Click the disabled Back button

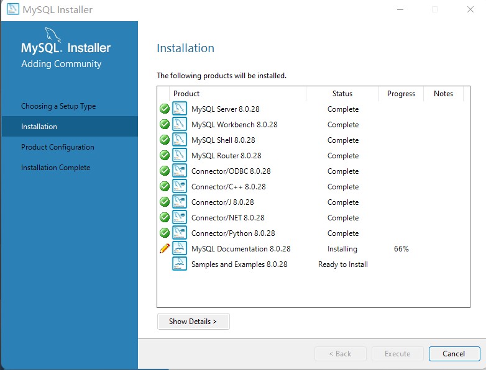pos(341,354)
